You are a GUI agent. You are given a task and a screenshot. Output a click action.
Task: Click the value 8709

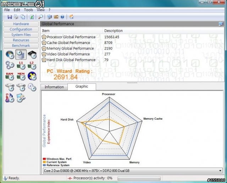click(x=108, y=42)
